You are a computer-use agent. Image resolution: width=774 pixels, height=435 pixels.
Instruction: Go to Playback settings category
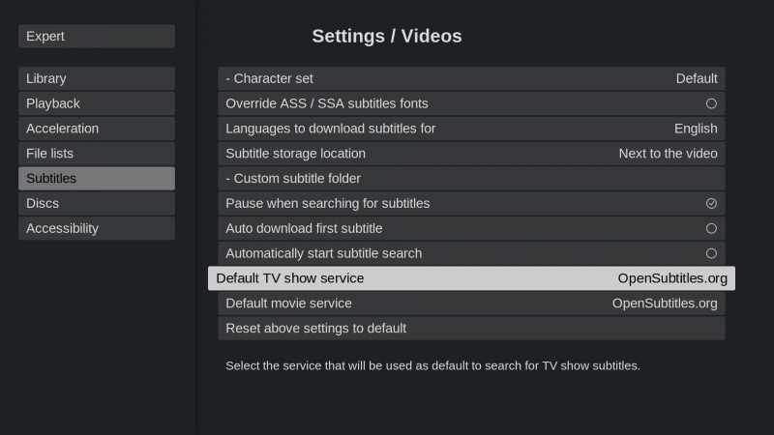pyautogui.click(x=96, y=103)
